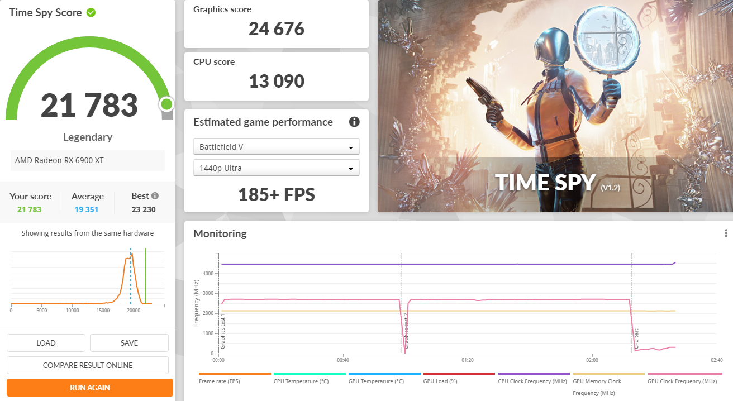Screen dimensions: 733x401
Task: Toggle GPU Load (%) legend swatch
Action: [459, 374]
